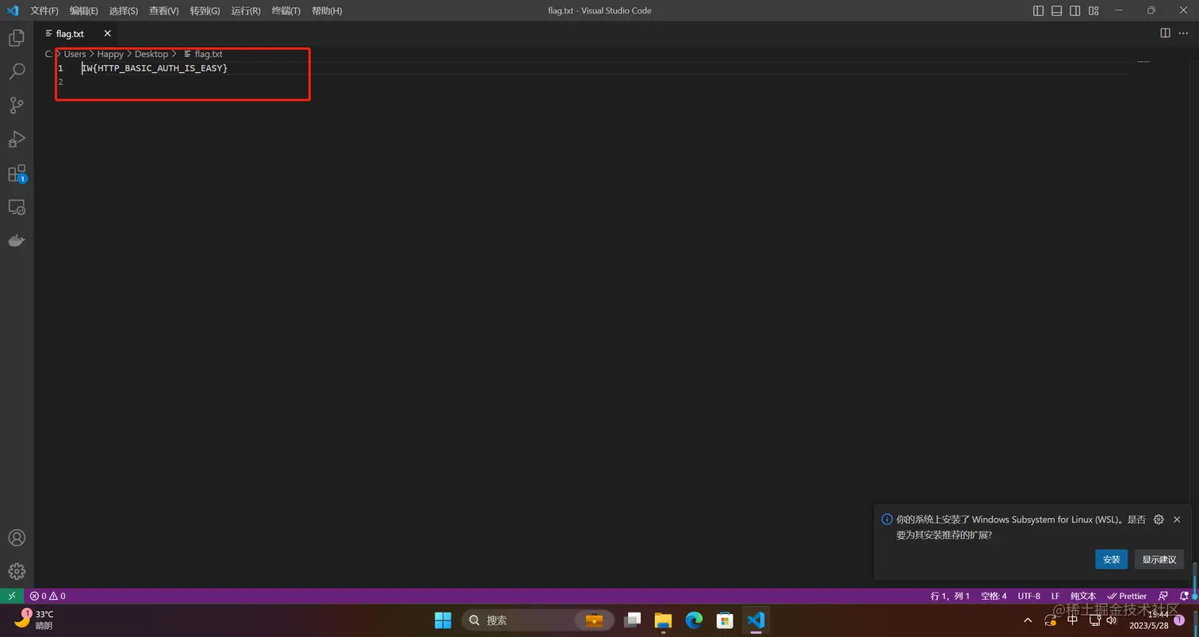1199x637 pixels.
Task: Click the taskbar 搜索 box
Action: point(538,620)
